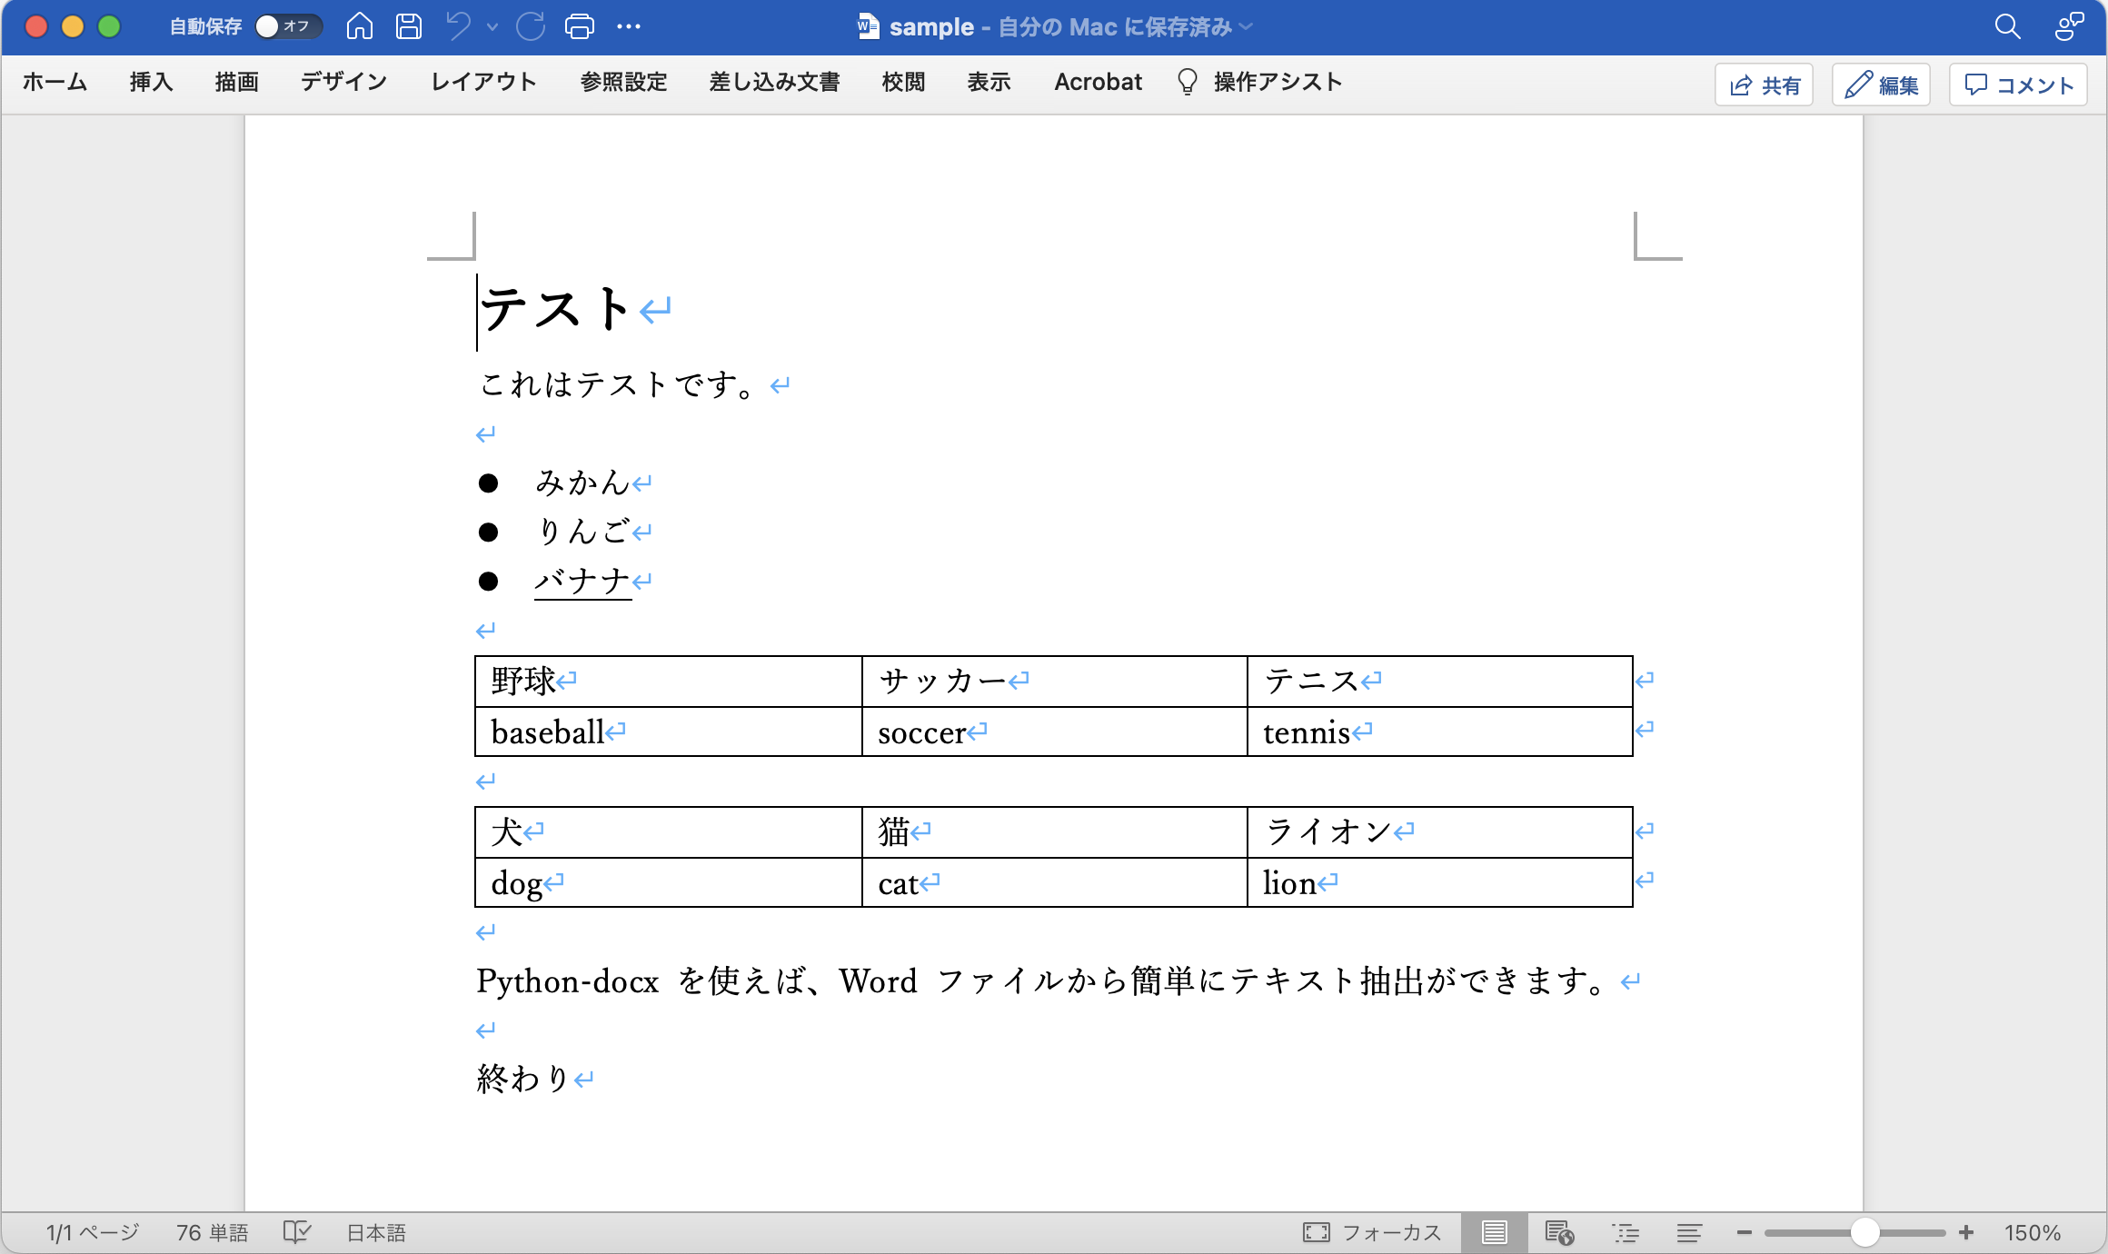Open the 校閲 ribbon tab
This screenshot has height=1254, width=2108.
902,82
